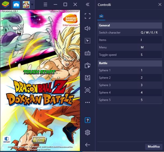
Task: Select the keyboard controls tab in Controlli
Action: click(101, 16)
